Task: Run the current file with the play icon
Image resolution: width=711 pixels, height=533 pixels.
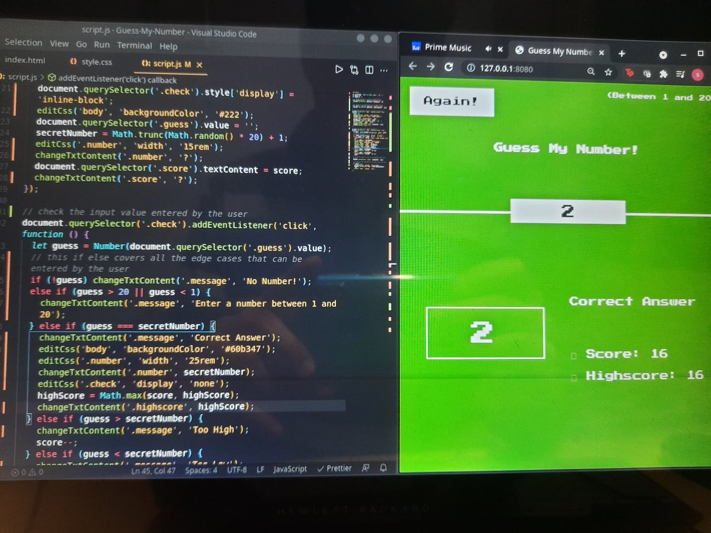Action: point(339,69)
